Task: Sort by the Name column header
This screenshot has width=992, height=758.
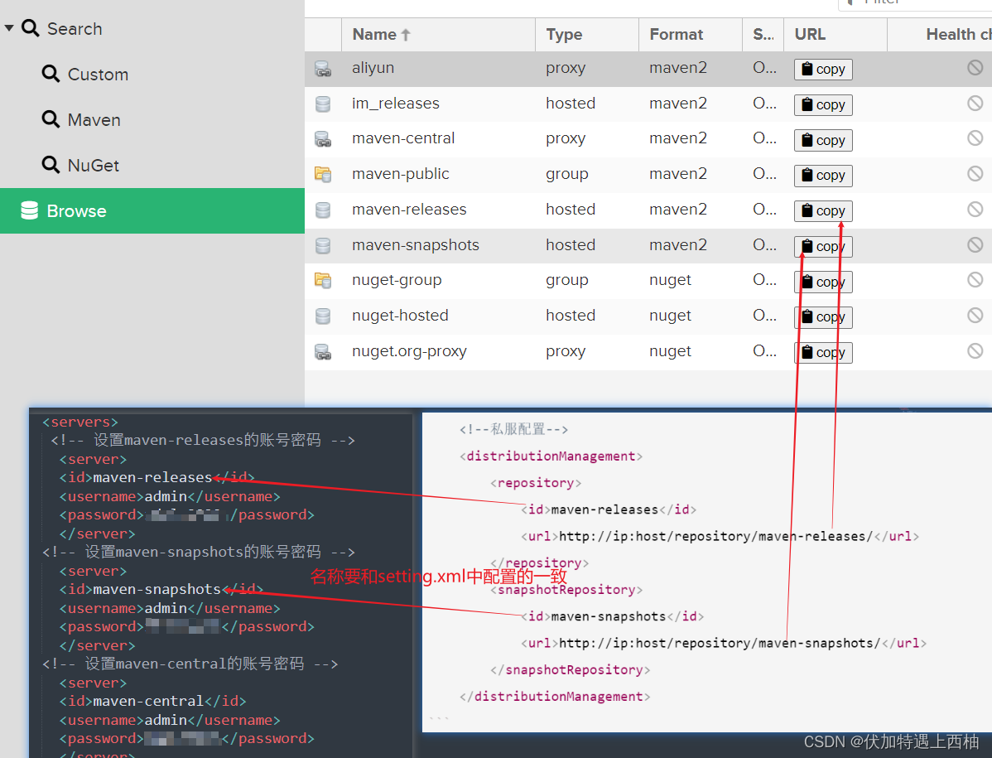Action: click(438, 35)
